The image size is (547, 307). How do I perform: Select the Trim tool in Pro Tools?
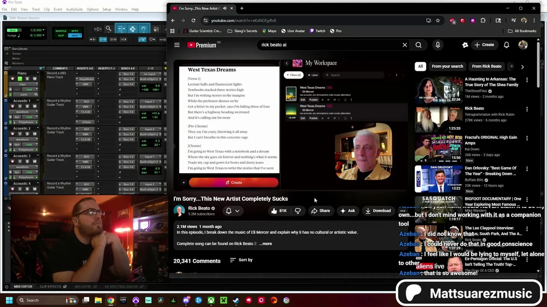pos(121,29)
